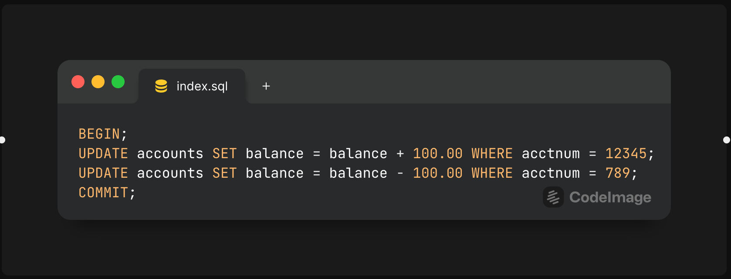731x279 pixels.
Task: Click acctnum in the 12345 statement
Action: 551,153
